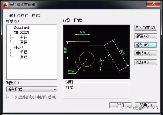Toggle 不列出外部参照中的样式 checkbox
Screen dimensions: 163x115
tap(8, 97)
